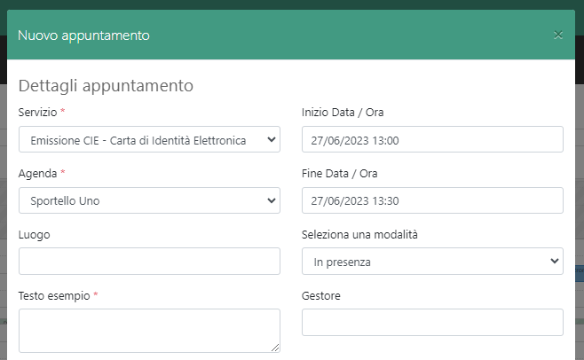Click the Testo esempio field label

pyautogui.click(x=53, y=296)
